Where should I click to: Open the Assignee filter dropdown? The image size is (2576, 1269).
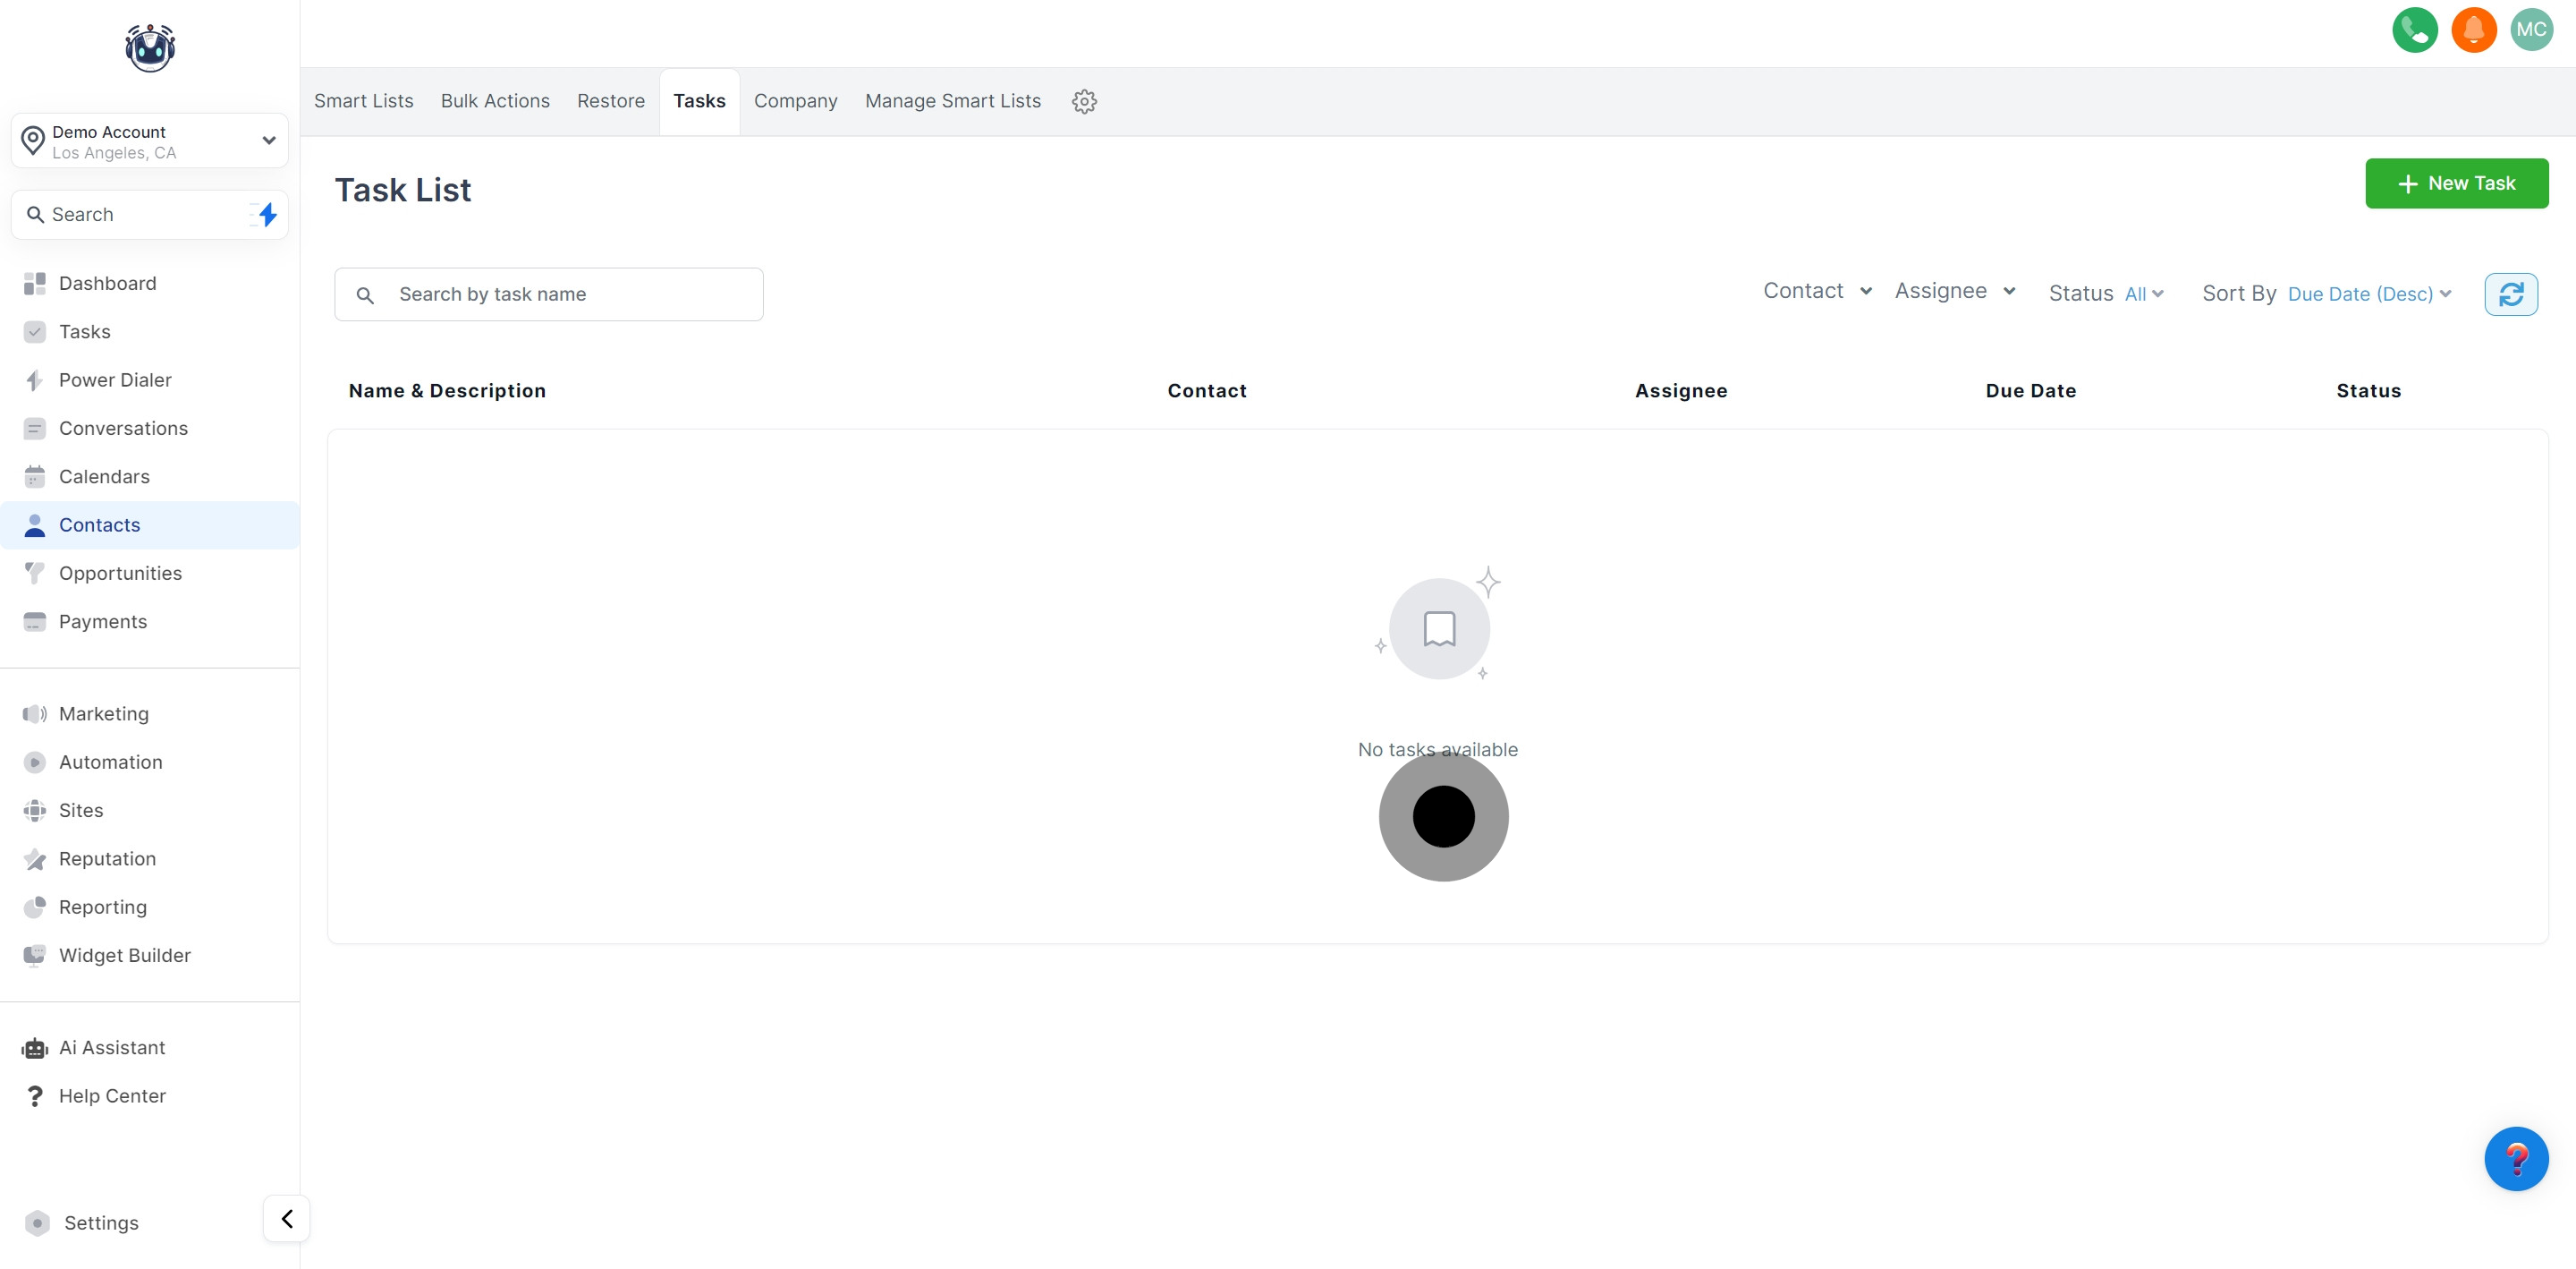click(x=1954, y=291)
